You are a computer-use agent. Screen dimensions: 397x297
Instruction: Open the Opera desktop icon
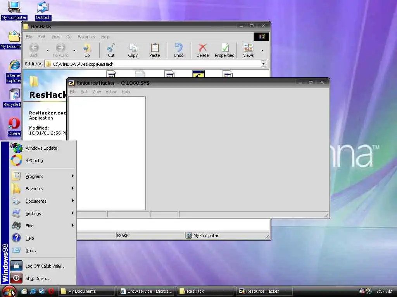[14, 126]
